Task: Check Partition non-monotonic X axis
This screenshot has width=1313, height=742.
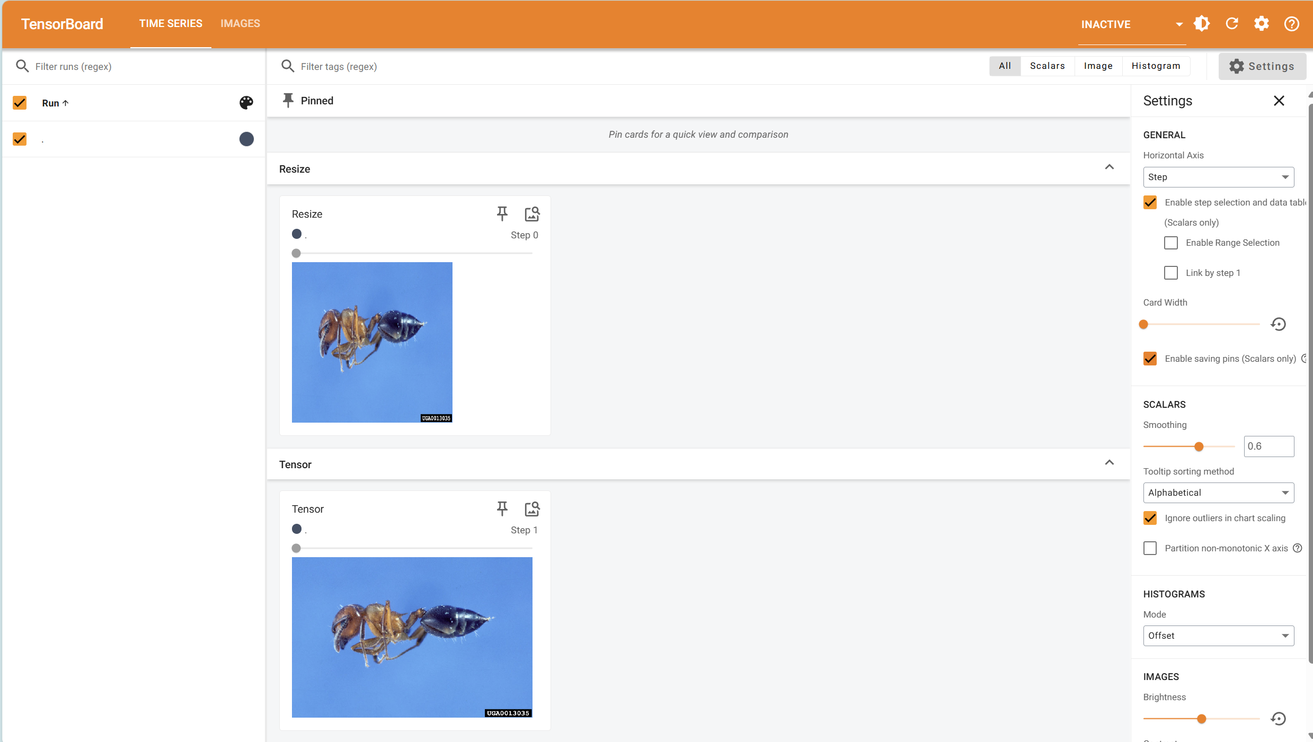Action: pyautogui.click(x=1150, y=548)
